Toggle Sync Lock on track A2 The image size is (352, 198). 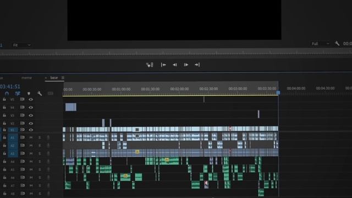22,145
